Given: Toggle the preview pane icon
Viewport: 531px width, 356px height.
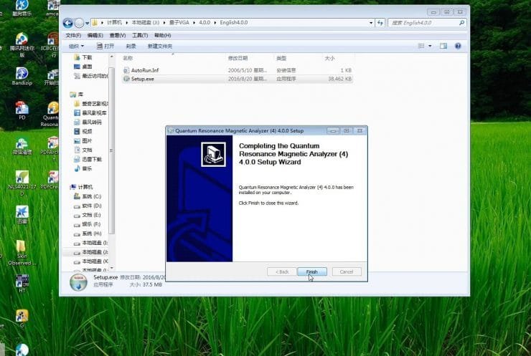Looking at the screenshot, I should [x=443, y=46].
